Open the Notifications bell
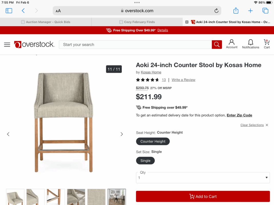Image resolution: width=274 pixels, height=205 pixels. coord(250,44)
